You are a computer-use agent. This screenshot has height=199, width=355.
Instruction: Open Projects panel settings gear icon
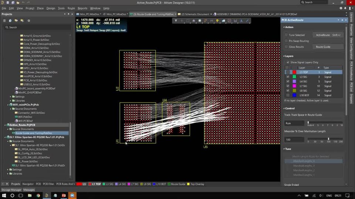coord(29,21)
